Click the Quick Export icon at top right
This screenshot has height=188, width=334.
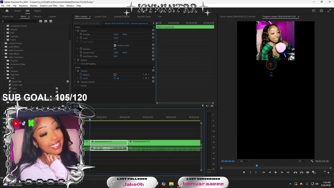coord(321,11)
